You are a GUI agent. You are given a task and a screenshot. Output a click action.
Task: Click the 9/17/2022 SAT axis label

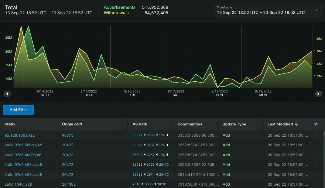[x=176, y=93]
